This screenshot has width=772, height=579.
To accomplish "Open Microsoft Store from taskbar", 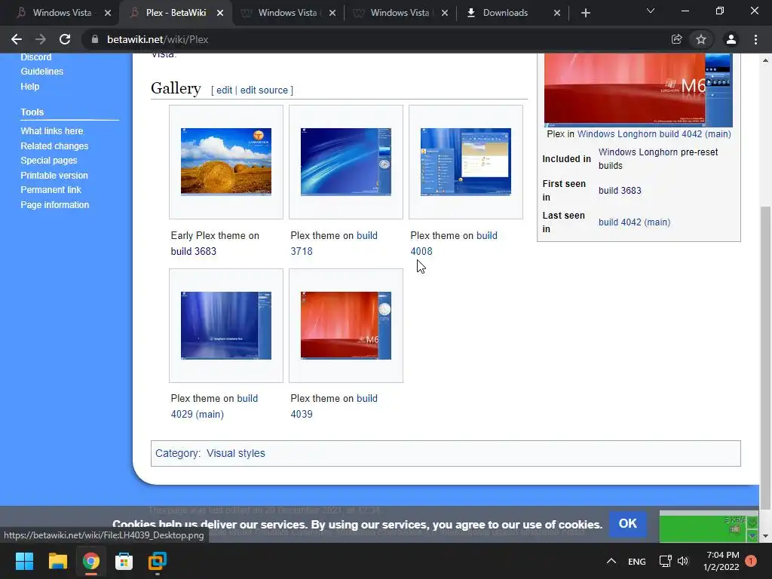I will (x=124, y=561).
